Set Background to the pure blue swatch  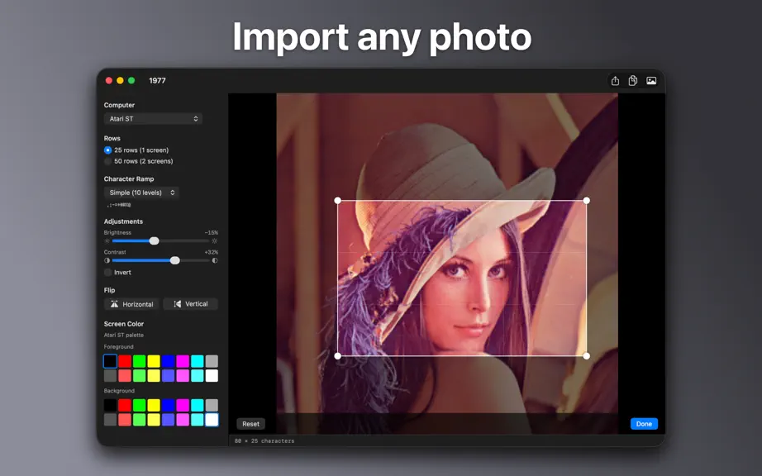[x=168, y=405]
